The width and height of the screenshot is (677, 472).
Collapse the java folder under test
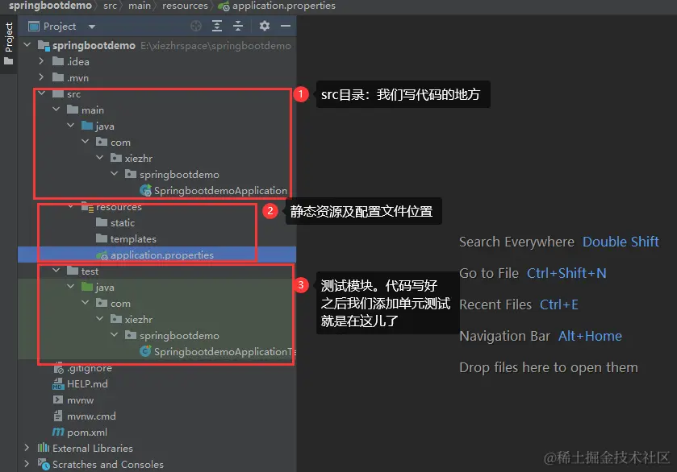point(71,286)
